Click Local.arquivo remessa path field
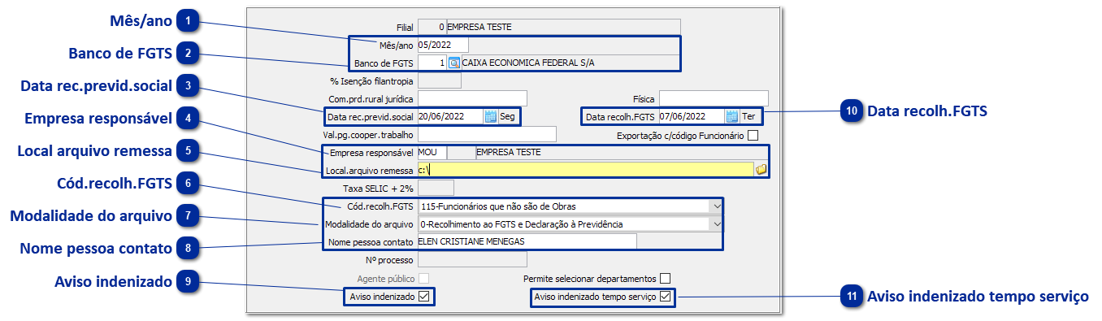The image size is (1102, 321). [585, 169]
